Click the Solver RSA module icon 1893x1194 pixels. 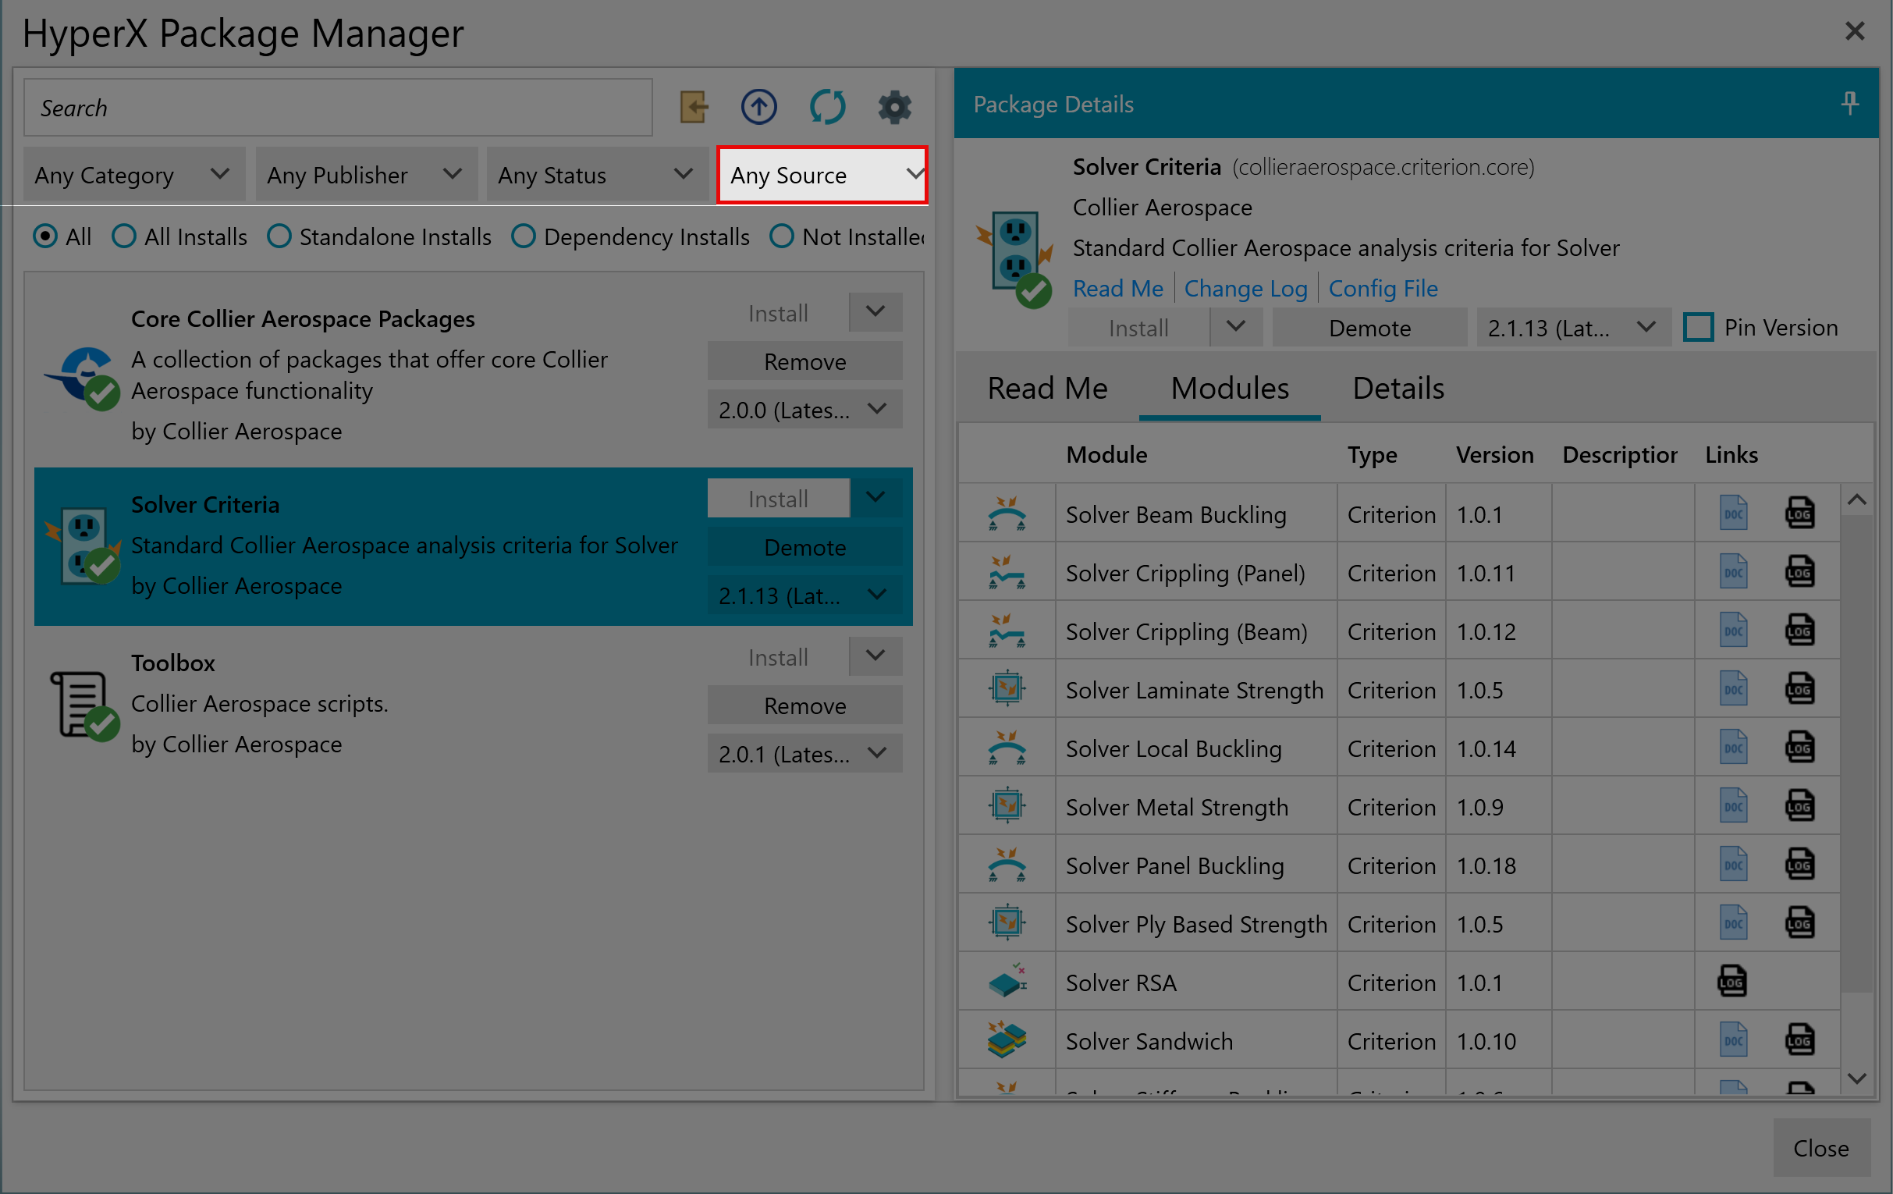pyautogui.click(x=1007, y=982)
